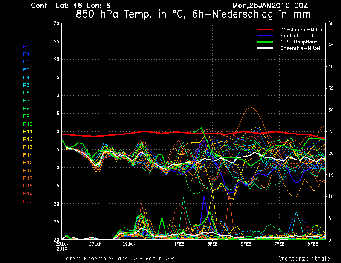Select the P20 ensemble label
Viewport: 341px width, 263px height.
point(27,201)
